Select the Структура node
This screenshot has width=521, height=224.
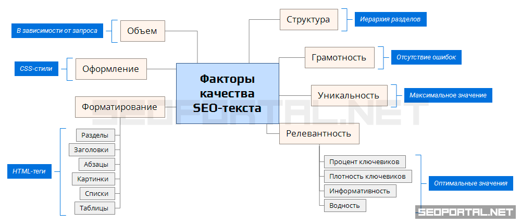(x=308, y=19)
